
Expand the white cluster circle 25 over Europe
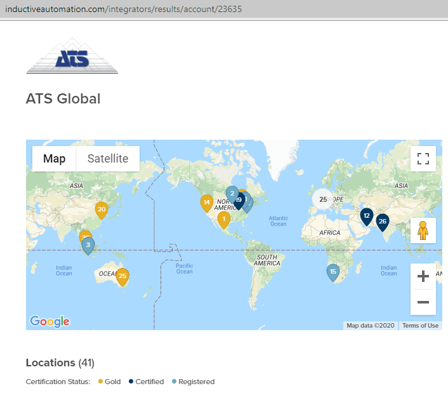click(x=323, y=199)
